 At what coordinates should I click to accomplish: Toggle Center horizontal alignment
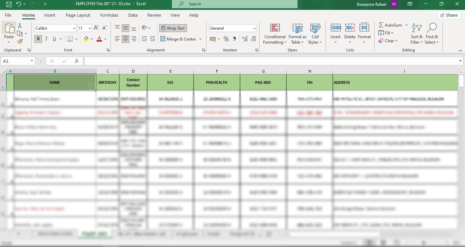click(126, 39)
